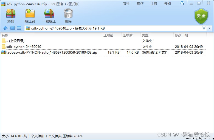Maximize the 360压缩 window
The image size is (214, 140).
pos(199,3)
